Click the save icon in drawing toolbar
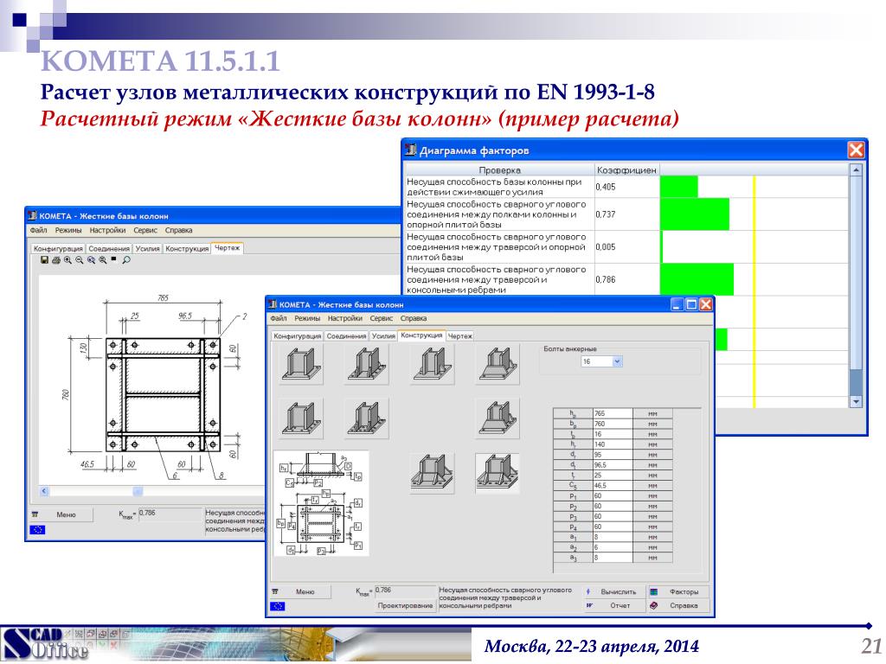The width and height of the screenshot is (886, 664). (44, 260)
